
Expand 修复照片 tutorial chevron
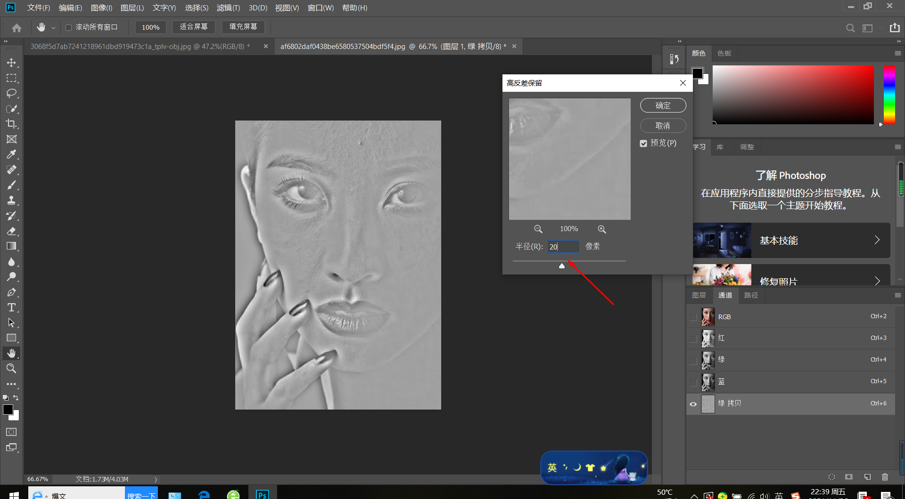[877, 281]
